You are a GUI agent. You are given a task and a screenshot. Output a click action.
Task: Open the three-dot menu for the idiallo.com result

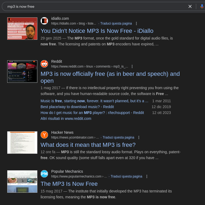pos(136,23)
